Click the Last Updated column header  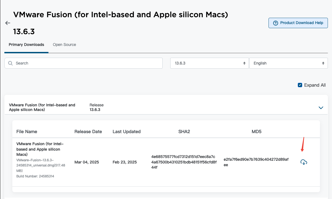point(126,131)
